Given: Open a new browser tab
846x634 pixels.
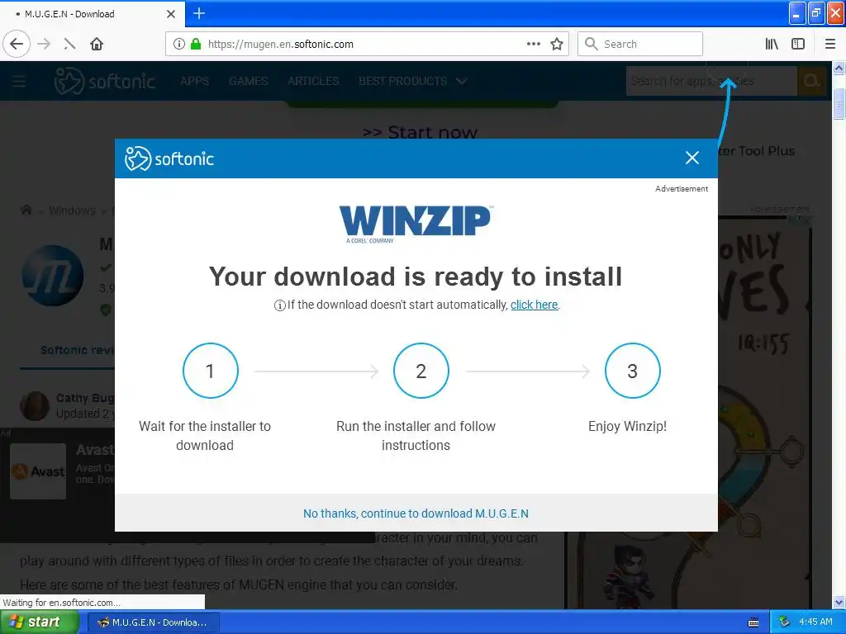Looking at the screenshot, I should tap(199, 13).
